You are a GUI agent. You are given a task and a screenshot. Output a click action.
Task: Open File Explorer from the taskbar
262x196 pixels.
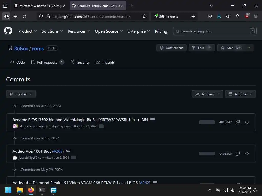point(19,190)
